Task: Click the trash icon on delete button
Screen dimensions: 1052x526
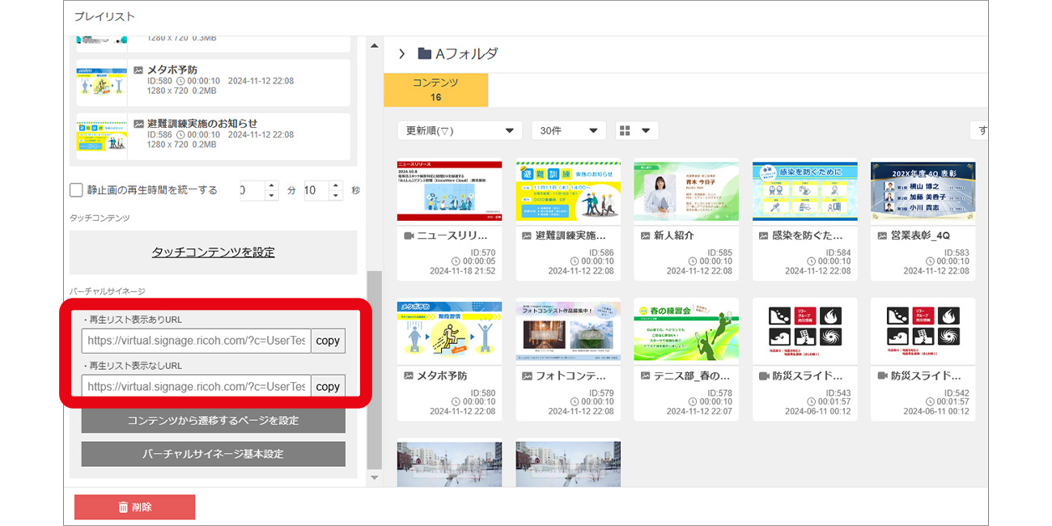Action: pos(123,507)
